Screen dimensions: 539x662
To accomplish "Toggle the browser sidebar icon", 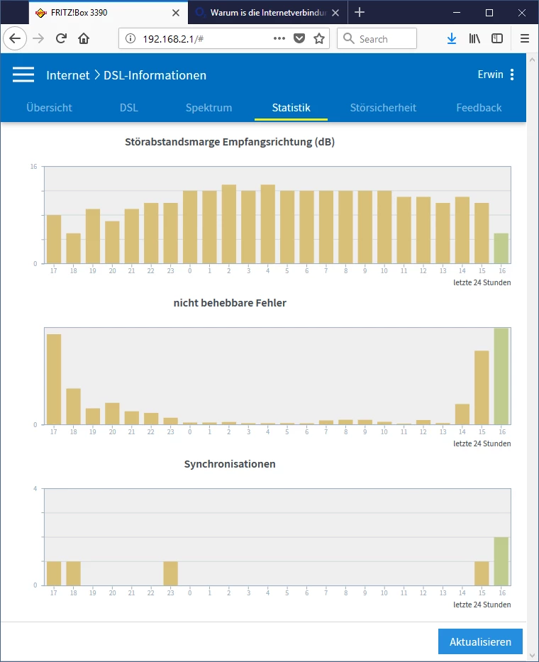I will (x=497, y=39).
